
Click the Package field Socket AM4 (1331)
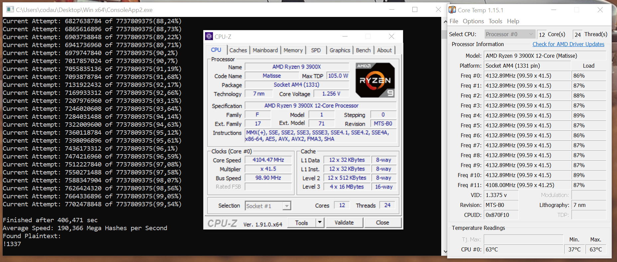(x=297, y=85)
